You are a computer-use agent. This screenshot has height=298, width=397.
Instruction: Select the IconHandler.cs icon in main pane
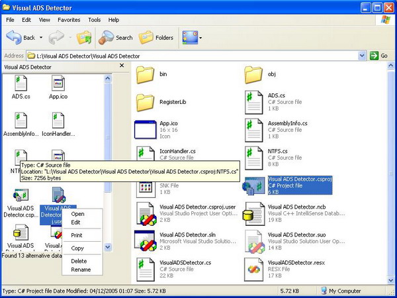point(145,154)
